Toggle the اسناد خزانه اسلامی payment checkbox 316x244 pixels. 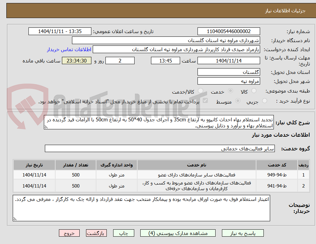tap(205, 100)
